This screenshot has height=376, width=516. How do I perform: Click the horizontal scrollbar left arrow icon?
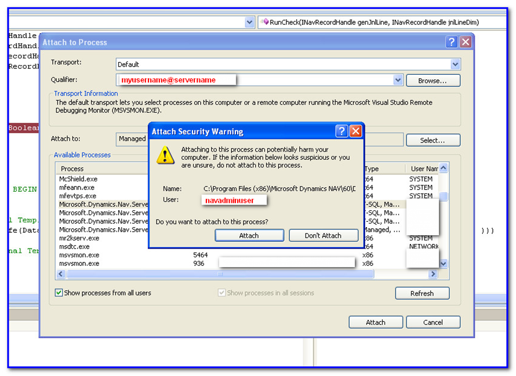coord(60,273)
